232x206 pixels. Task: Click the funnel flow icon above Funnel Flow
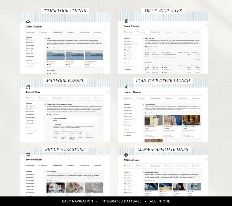(x=28, y=87)
